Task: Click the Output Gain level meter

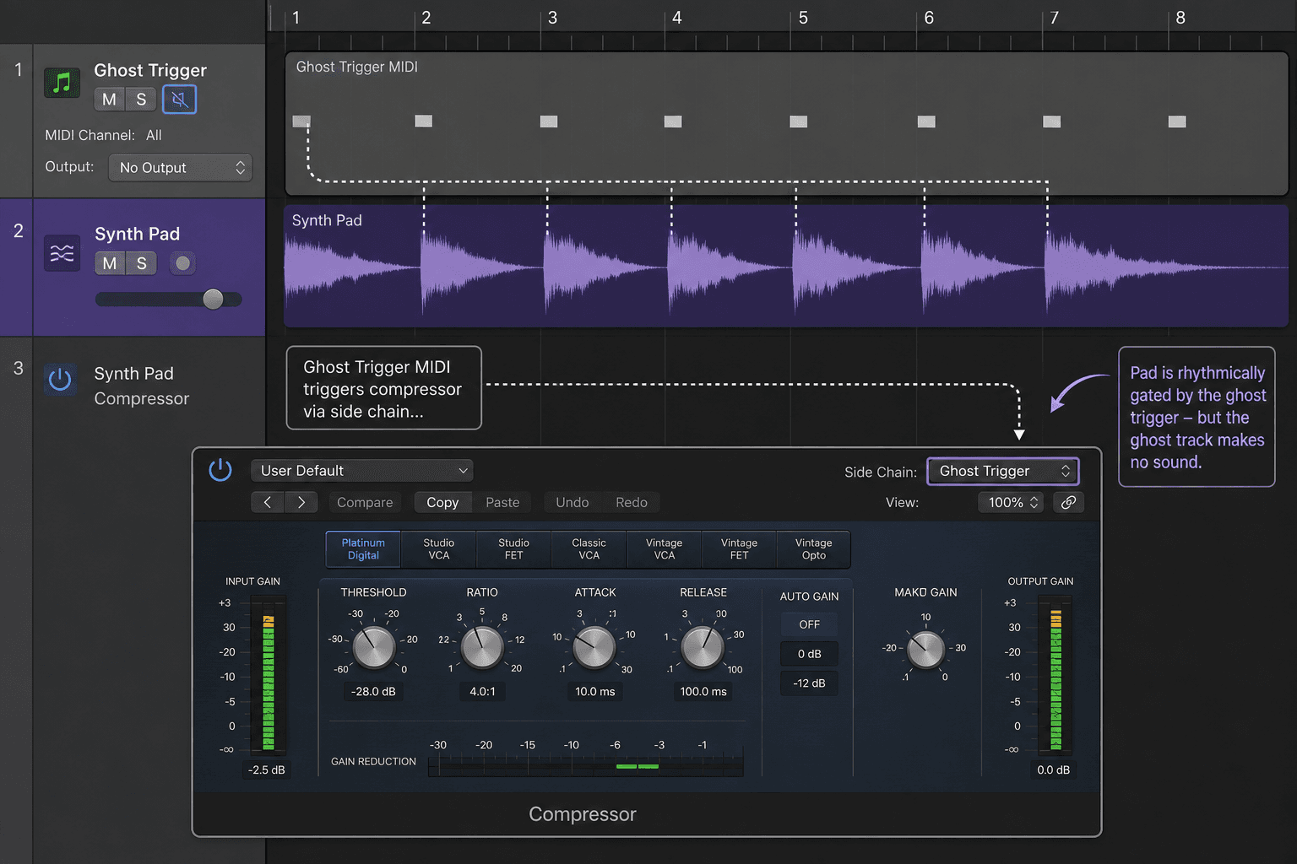Action: coord(1056,675)
